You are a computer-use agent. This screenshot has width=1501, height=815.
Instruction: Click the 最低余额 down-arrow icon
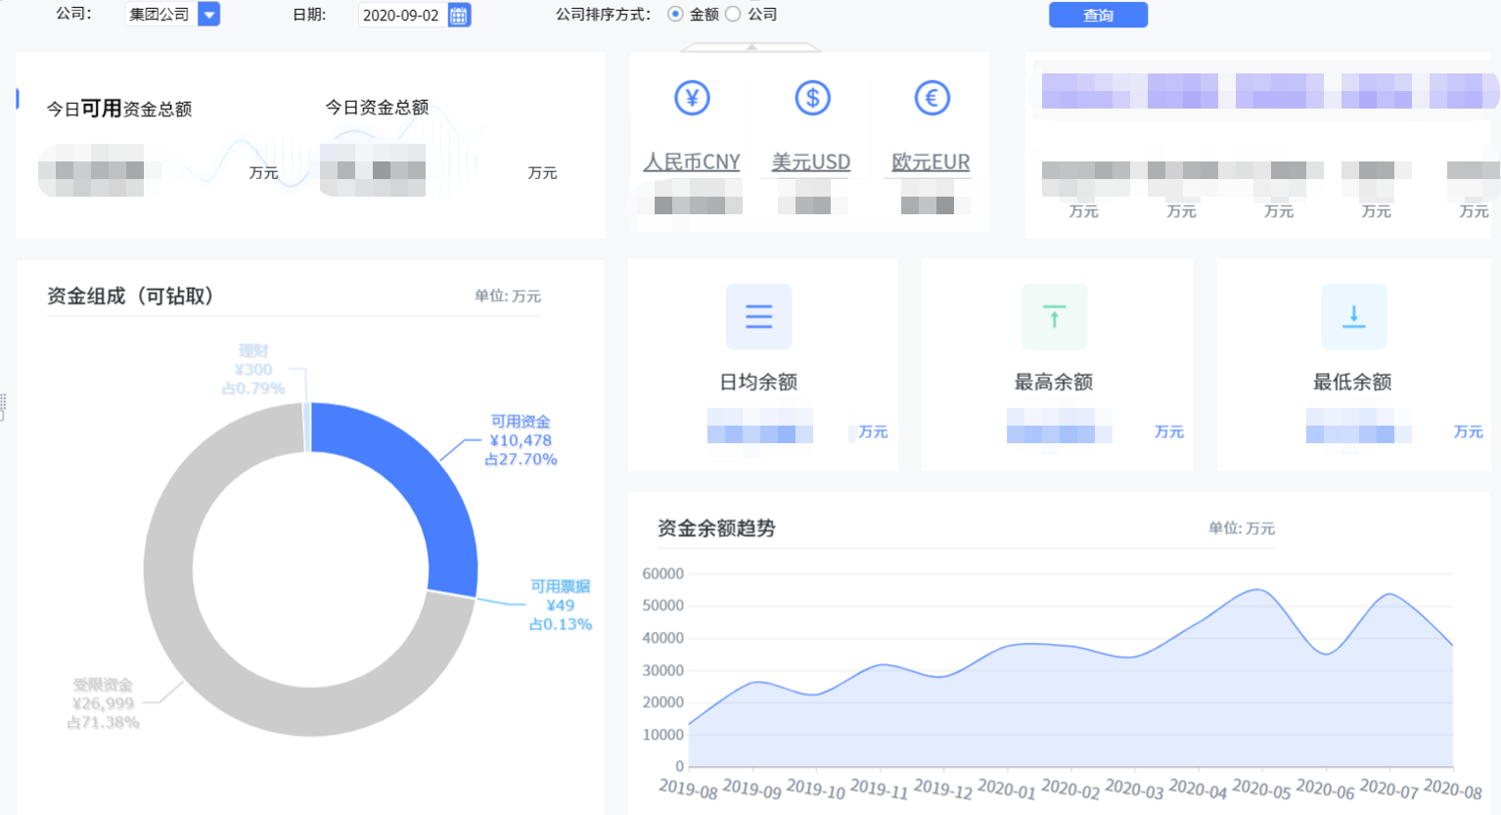click(1353, 316)
